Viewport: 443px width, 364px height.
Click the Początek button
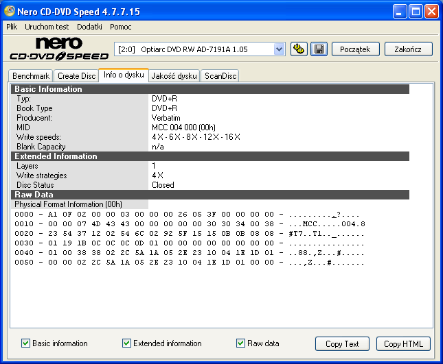pos(355,49)
